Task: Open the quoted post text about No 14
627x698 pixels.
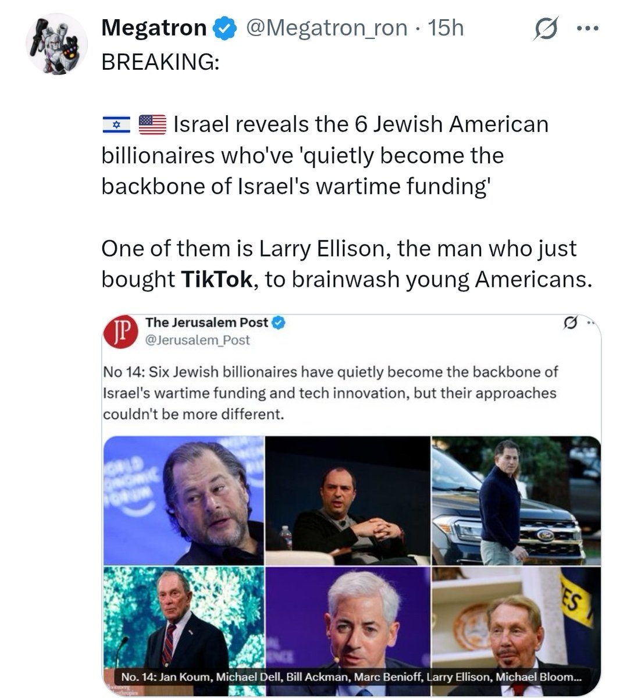Action: coord(330,393)
